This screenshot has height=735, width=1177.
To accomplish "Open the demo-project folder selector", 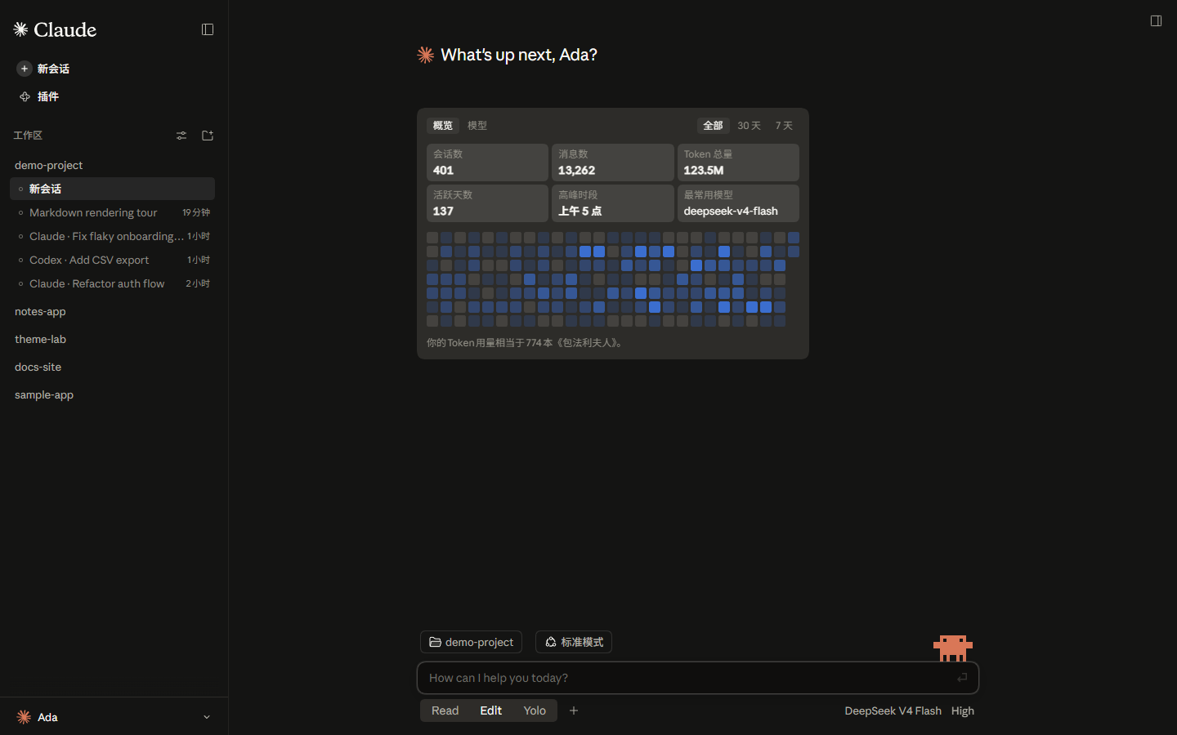I will coord(471,642).
